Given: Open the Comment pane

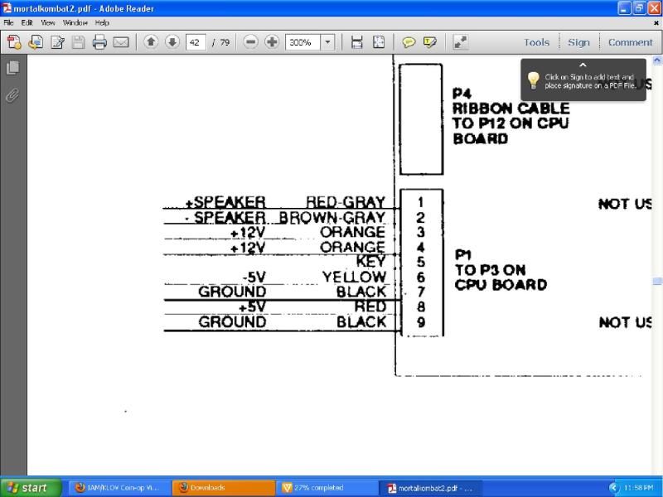Looking at the screenshot, I should tap(630, 42).
